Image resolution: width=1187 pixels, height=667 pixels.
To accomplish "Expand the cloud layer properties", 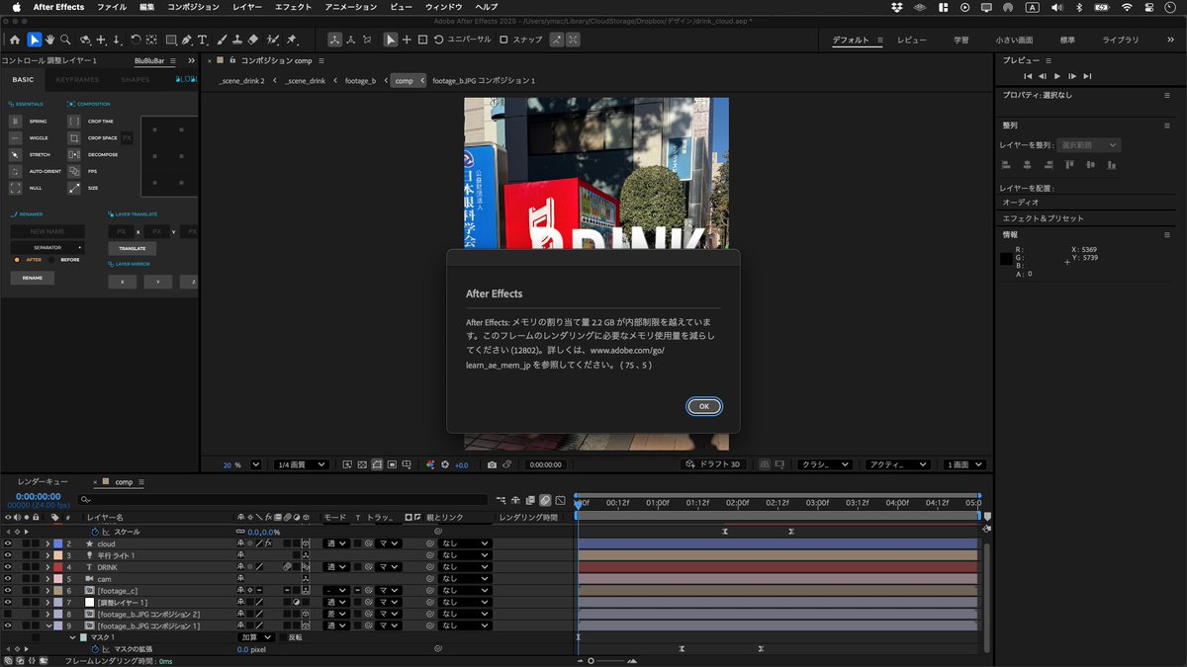I will (x=47, y=543).
